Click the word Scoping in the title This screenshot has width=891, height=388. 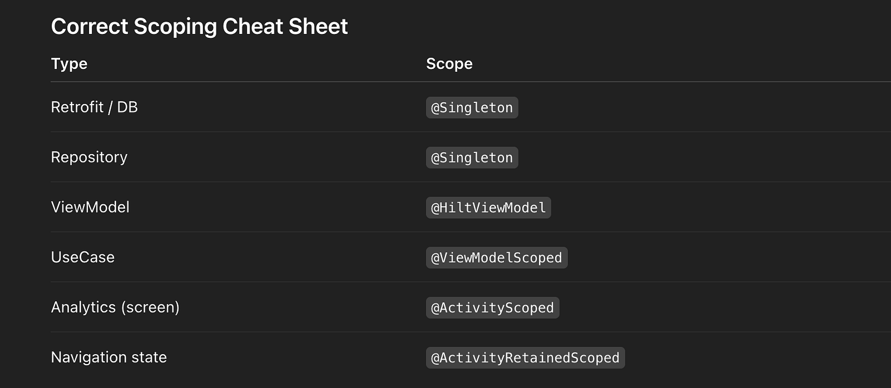(x=175, y=27)
